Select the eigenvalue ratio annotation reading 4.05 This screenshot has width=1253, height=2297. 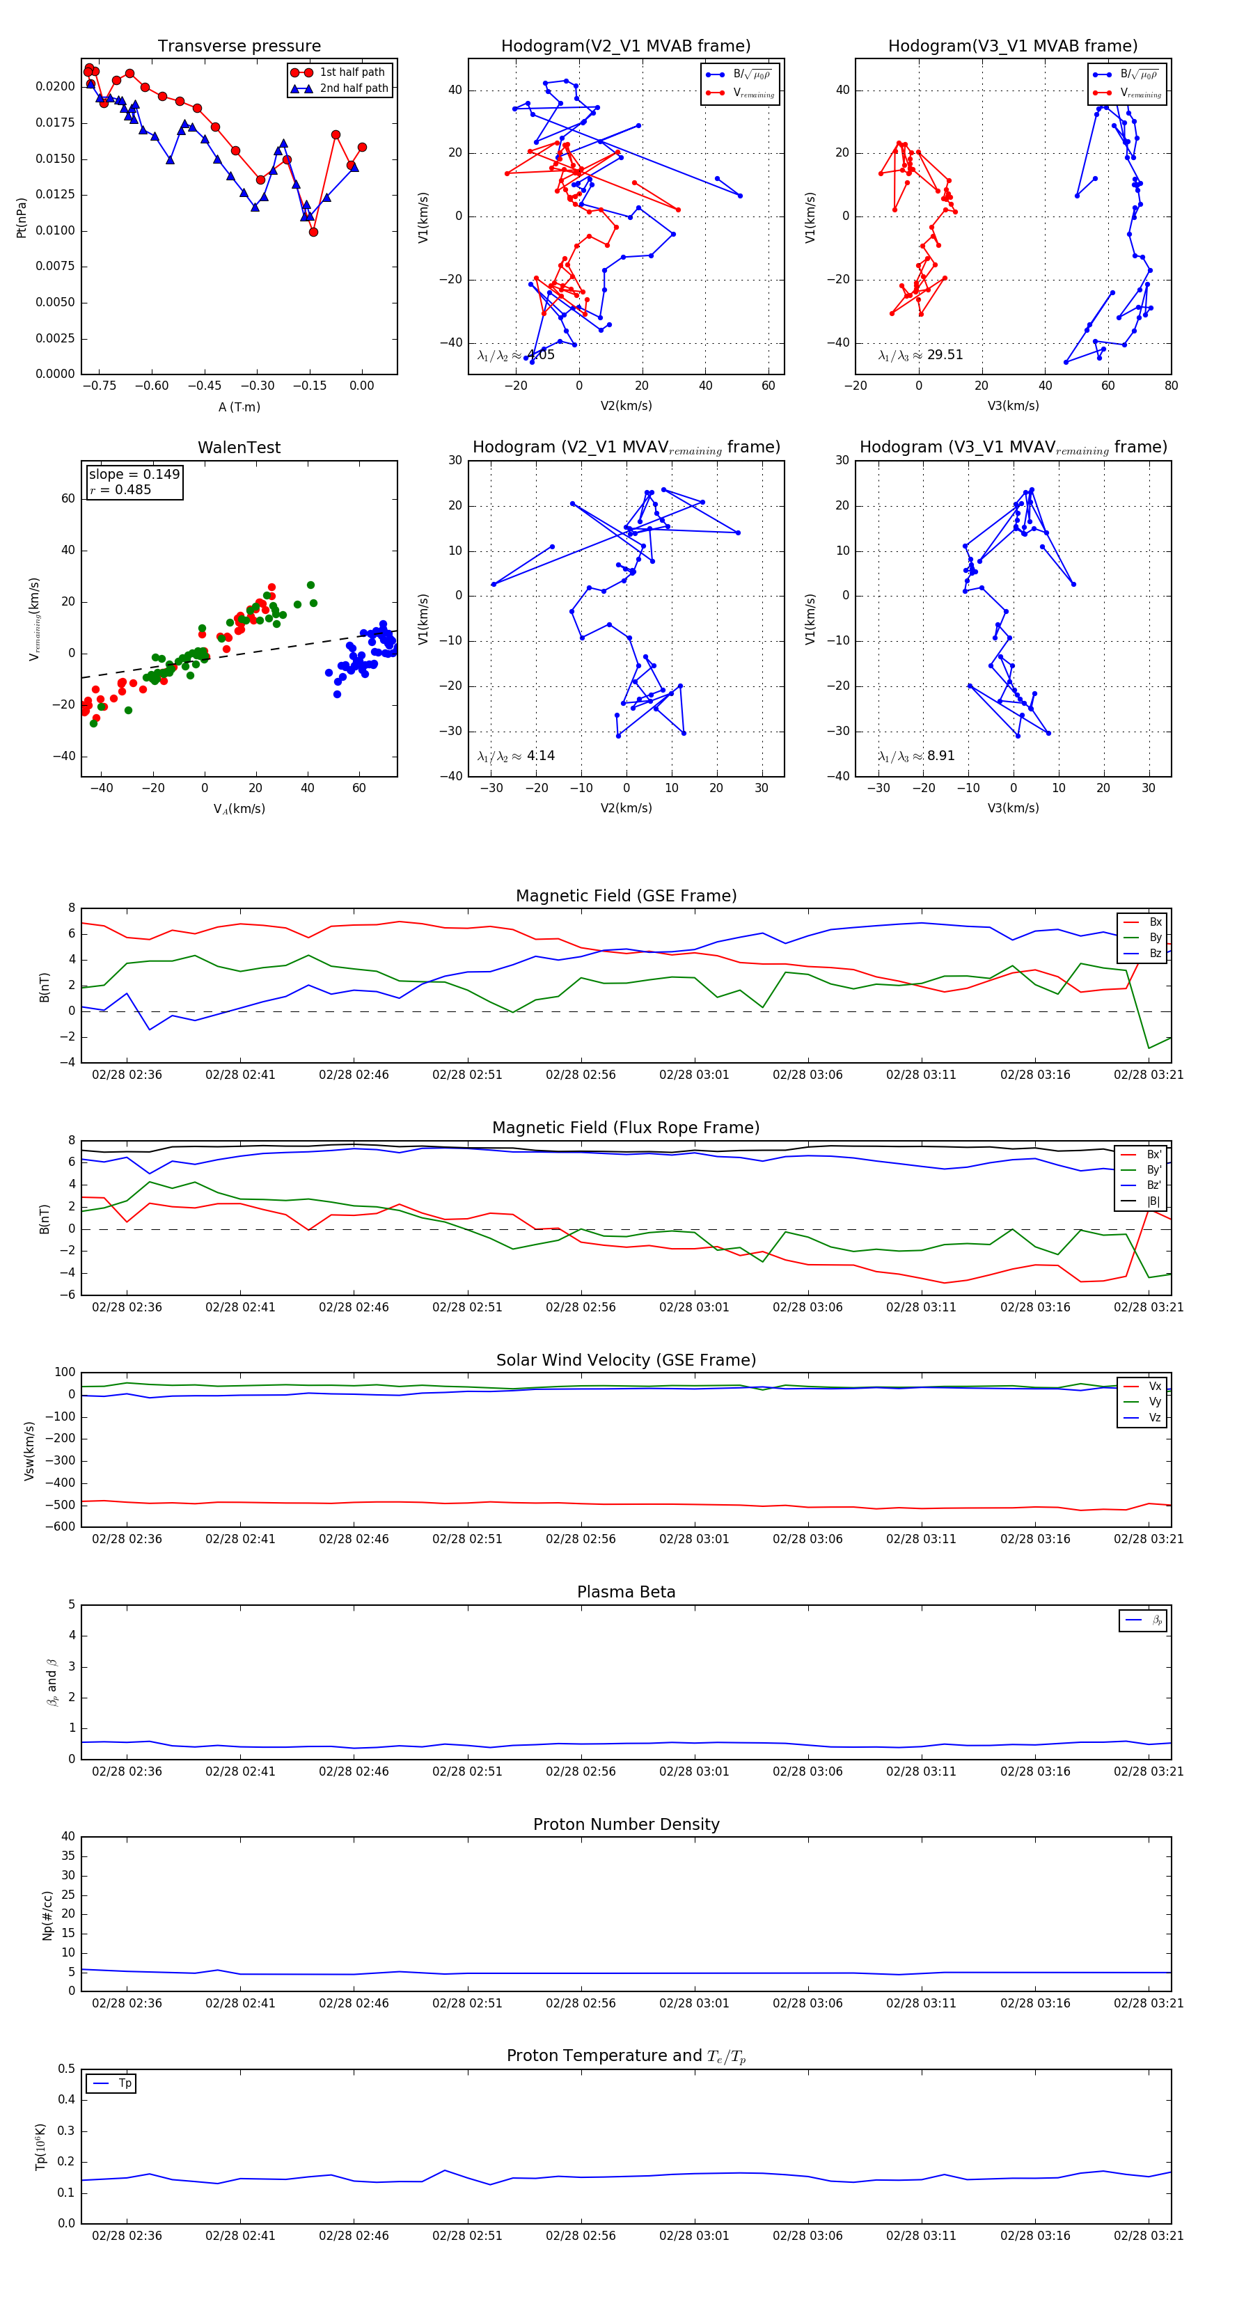(515, 355)
